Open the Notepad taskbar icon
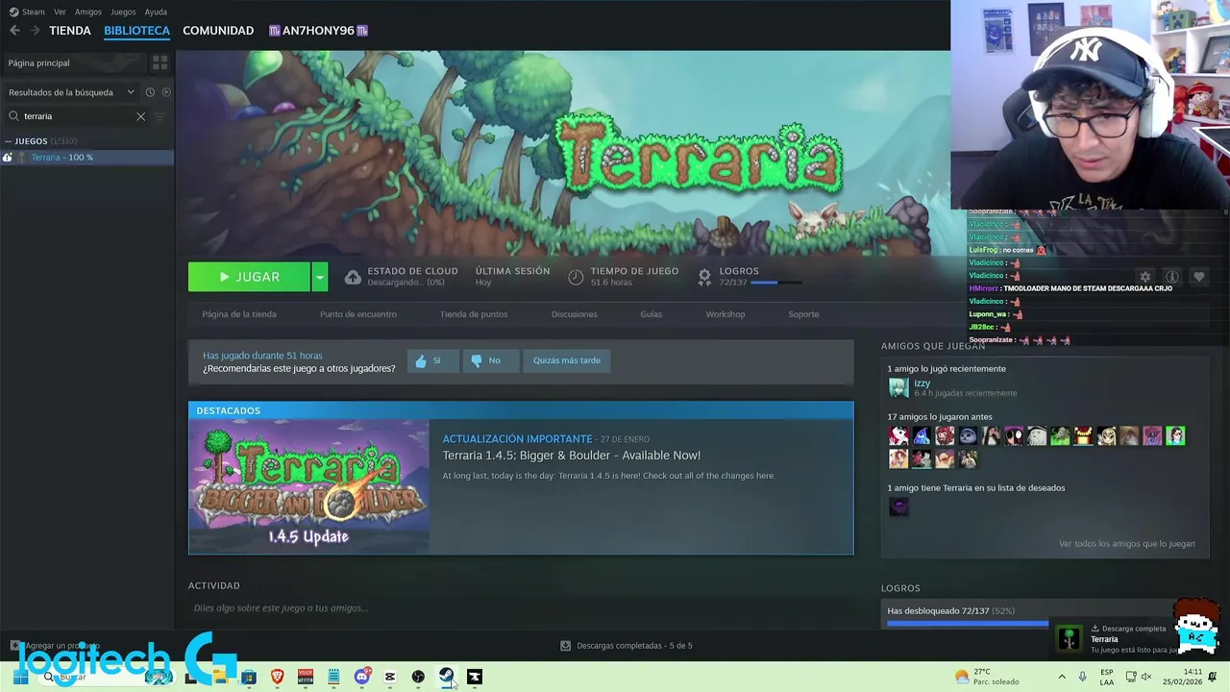 click(333, 677)
